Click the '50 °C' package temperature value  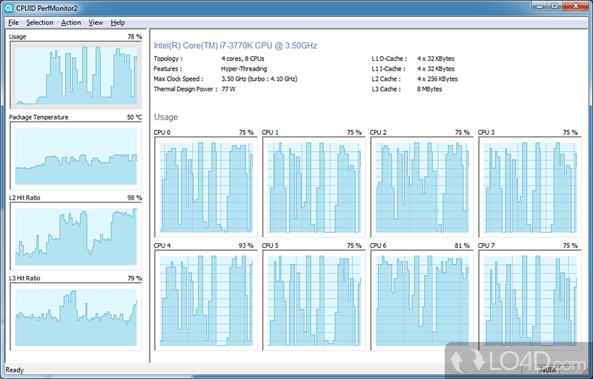[134, 117]
